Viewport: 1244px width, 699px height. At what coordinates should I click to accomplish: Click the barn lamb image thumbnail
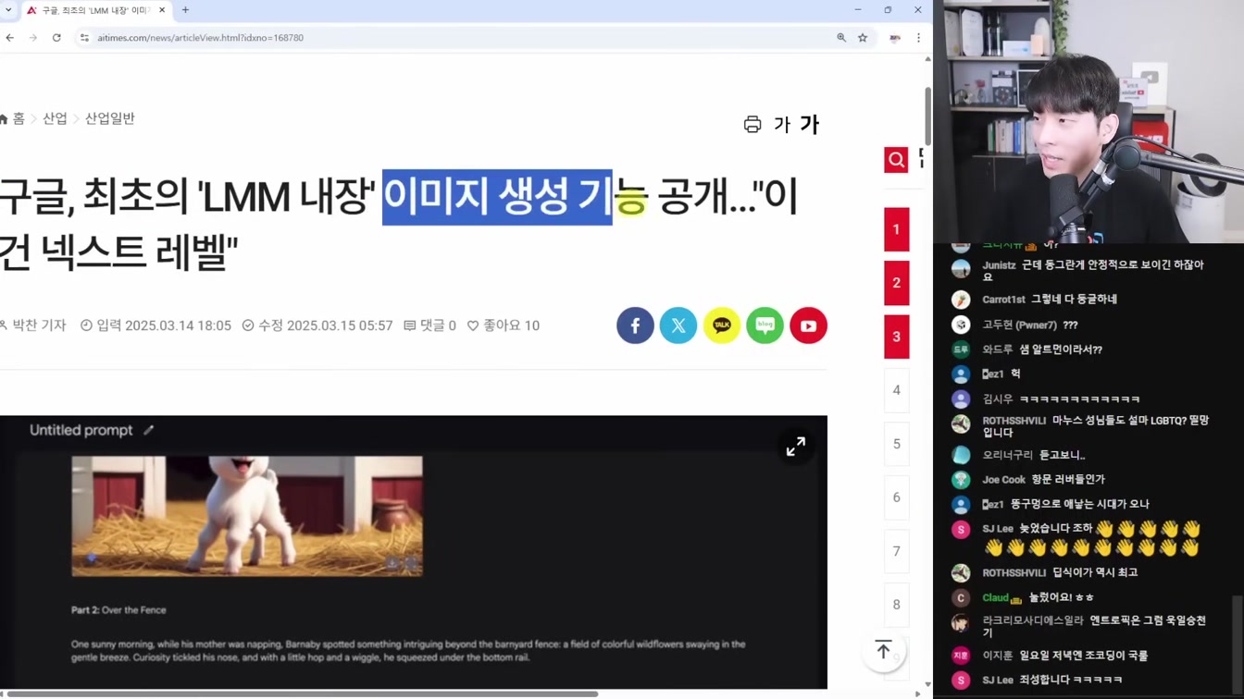[247, 516]
